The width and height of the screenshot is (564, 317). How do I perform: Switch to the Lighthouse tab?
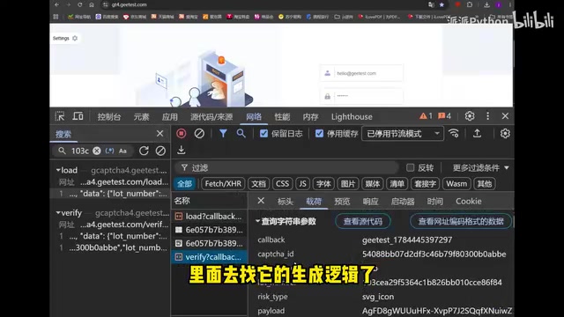pos(352,117)
